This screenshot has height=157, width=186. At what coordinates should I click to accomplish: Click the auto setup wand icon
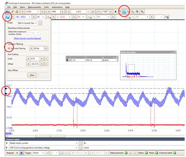tap(12, 12)
